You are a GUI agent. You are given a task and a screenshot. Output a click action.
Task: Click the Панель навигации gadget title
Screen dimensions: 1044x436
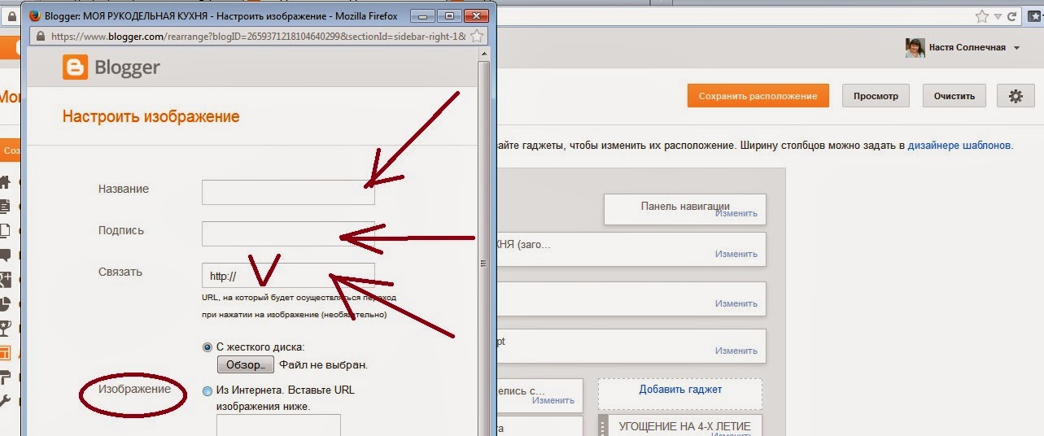click(685, 206)
